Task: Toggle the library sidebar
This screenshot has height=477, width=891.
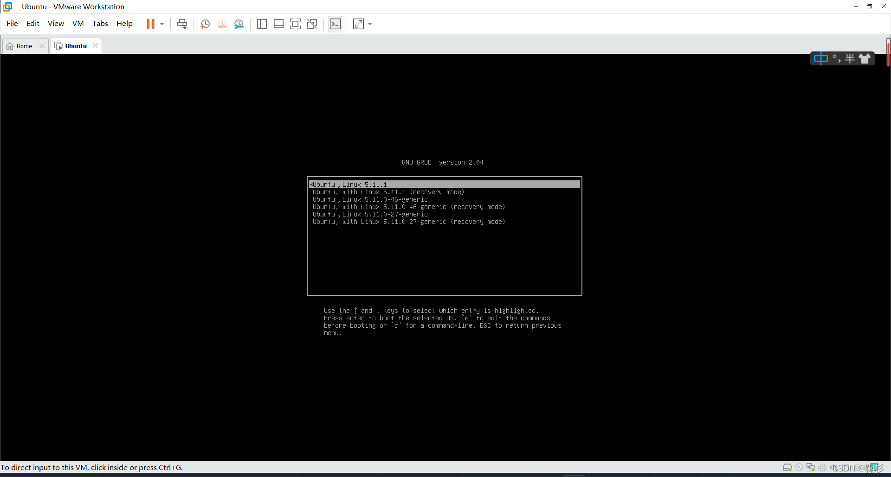Action: pyautogui.click(x=262, y=24)
